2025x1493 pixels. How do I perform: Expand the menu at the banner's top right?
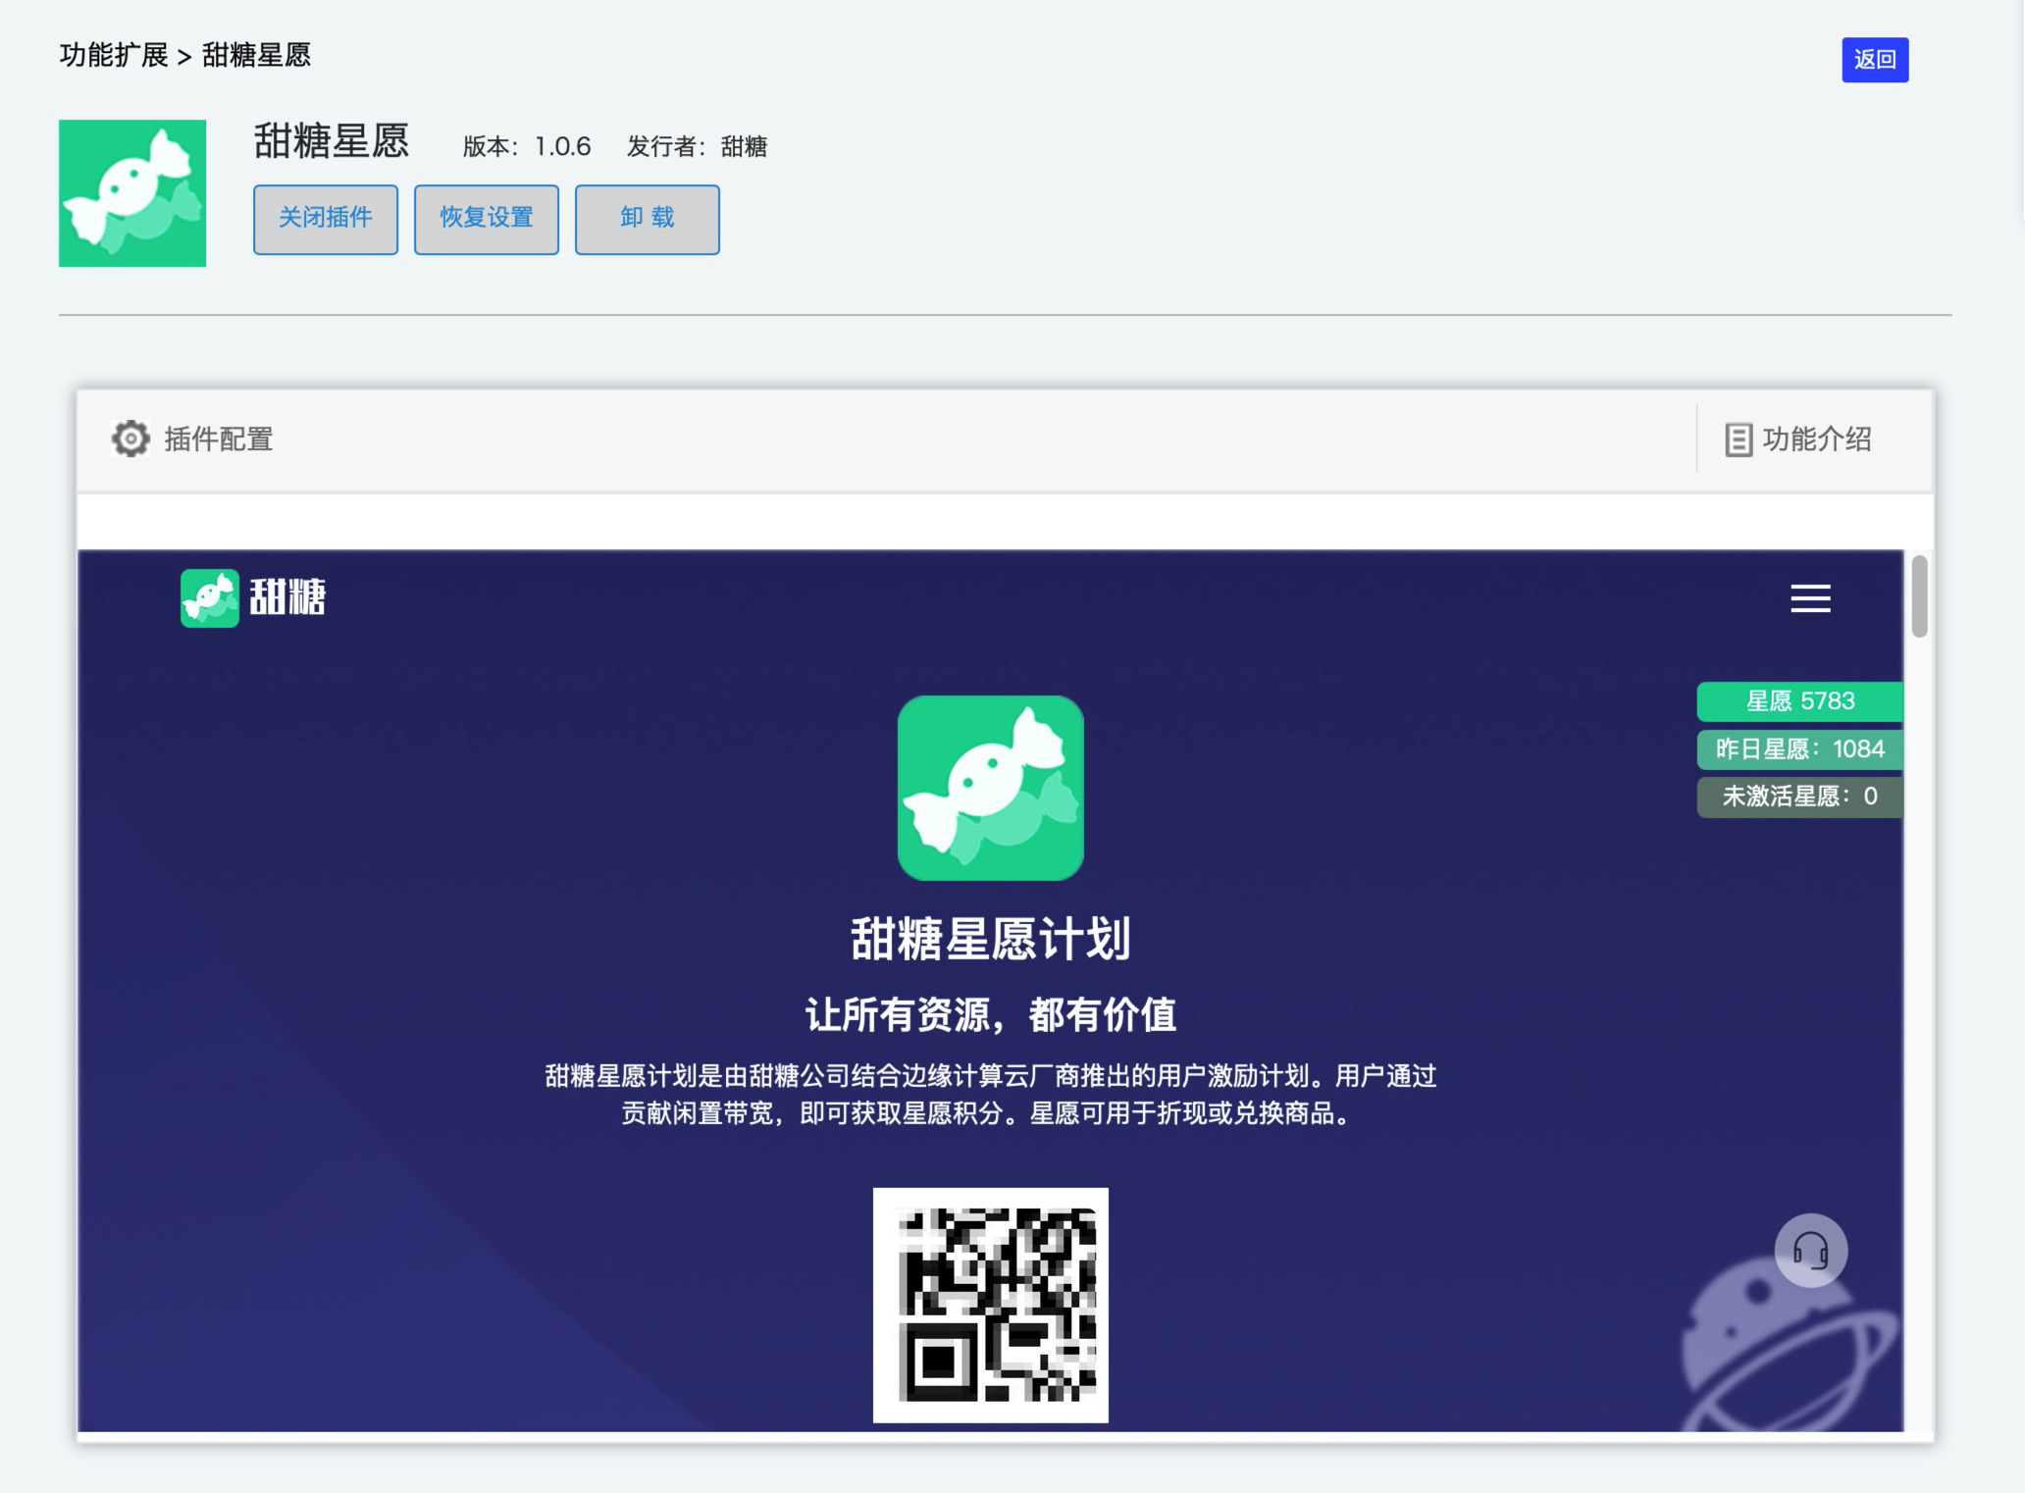(1810, 598)
